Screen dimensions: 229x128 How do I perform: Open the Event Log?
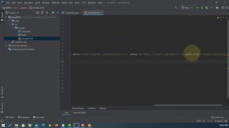tap(217, 117)
